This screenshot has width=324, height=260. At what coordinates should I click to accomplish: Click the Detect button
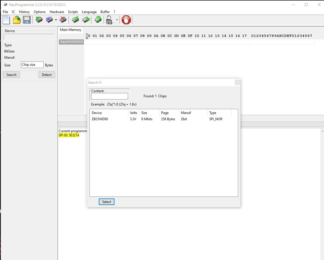[x=47, y=75]
